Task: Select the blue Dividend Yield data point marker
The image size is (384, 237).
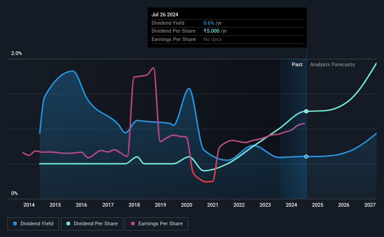Action: (306, 156)
